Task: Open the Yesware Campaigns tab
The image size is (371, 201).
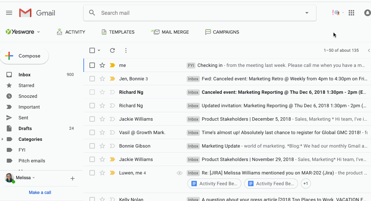Action: (222, 32)
